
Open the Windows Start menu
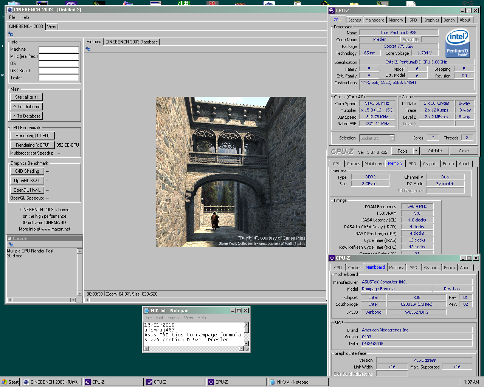[10, 382]
